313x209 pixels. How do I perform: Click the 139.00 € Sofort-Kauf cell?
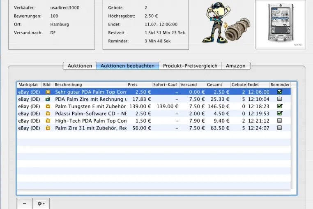click(x=167, y=107)
